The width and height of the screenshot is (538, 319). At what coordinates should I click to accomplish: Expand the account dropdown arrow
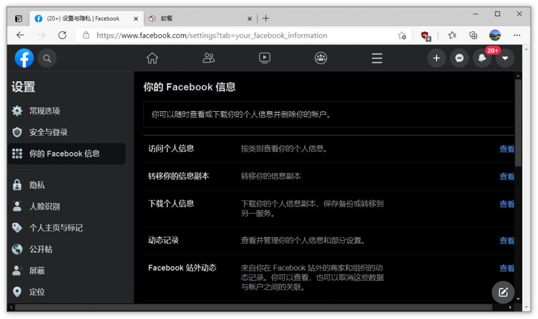coord(505,58)
